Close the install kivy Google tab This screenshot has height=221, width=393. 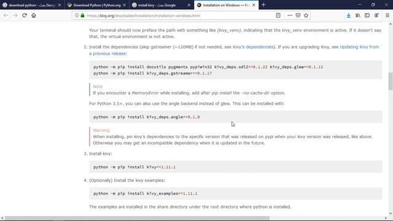[189, 5]
